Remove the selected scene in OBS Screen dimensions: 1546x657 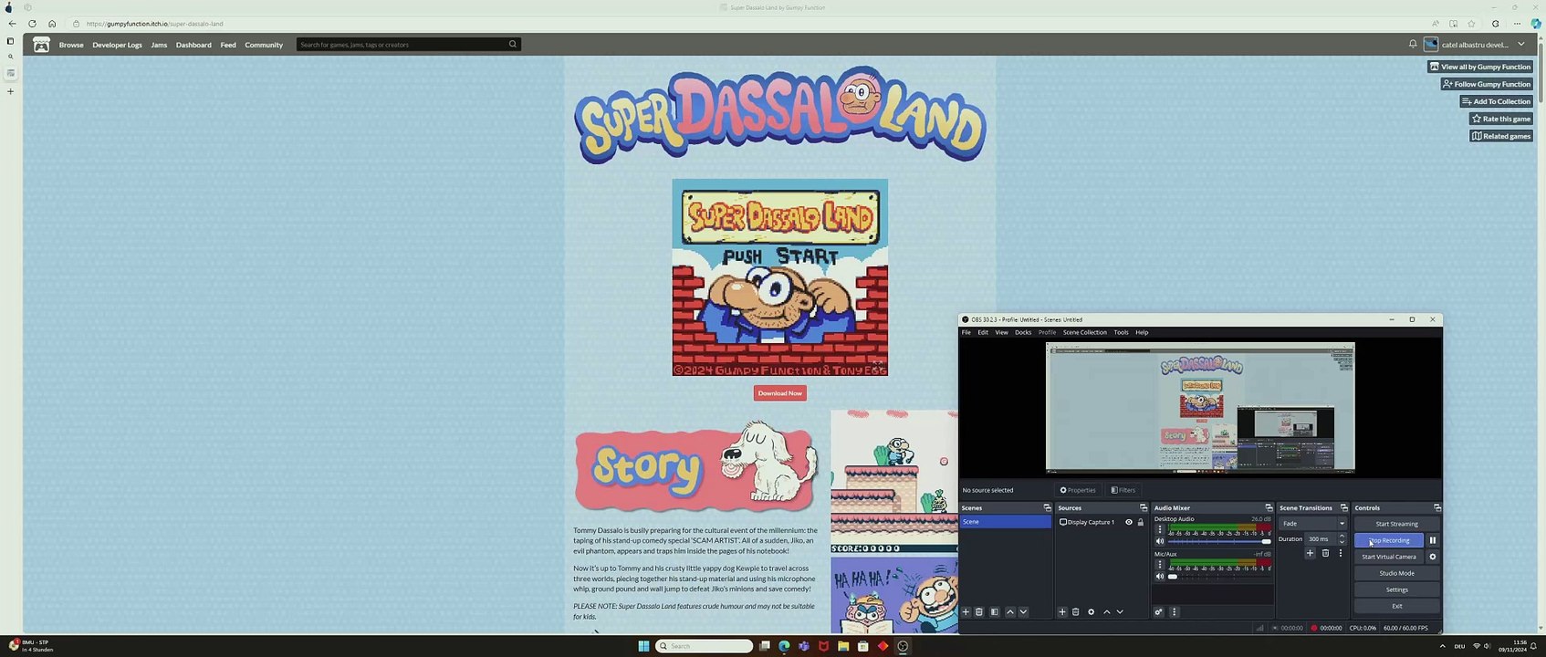click(979, 612)
